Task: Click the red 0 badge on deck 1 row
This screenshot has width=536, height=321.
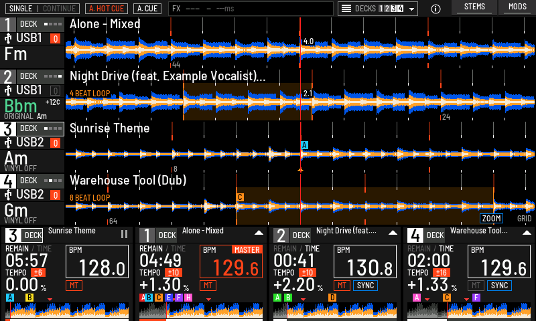Action: (56, 39)
